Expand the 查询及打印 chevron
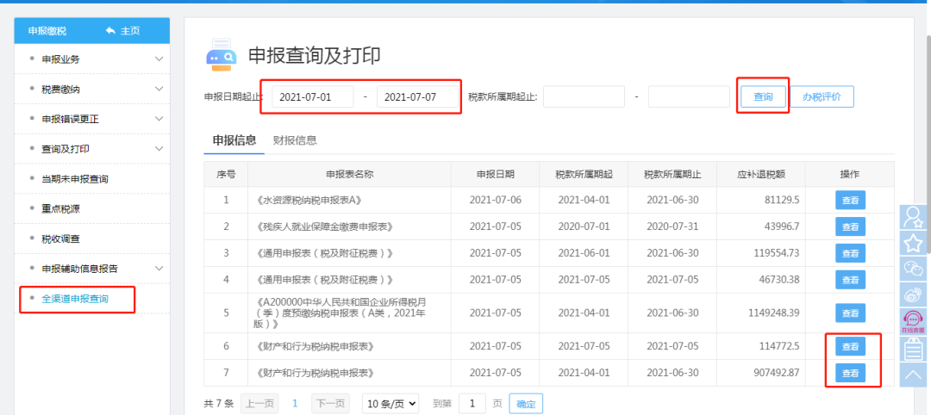The width and height of the screenshot is (931, 415). 159,148
